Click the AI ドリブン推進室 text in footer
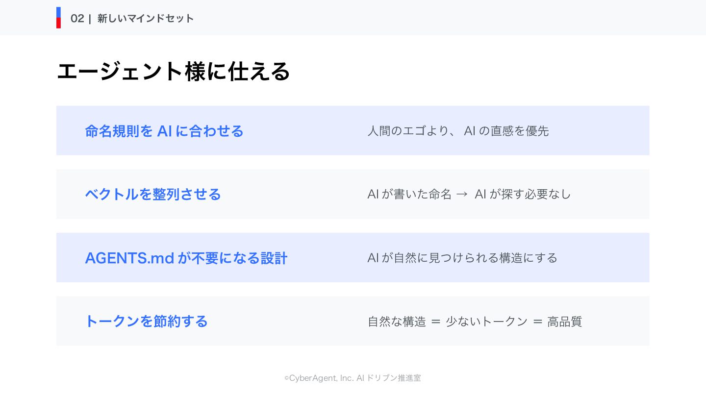The height and width of the screenshot is (397, 706). [388, 378]
